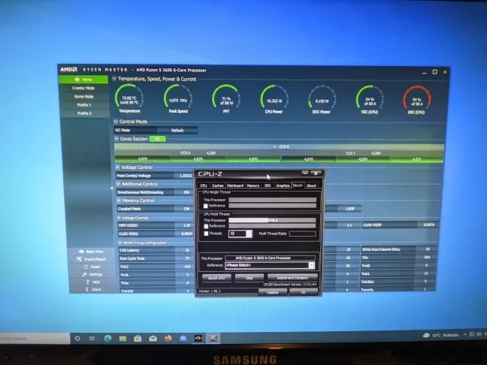The image size is (487, 365).
Task: Toggle Coupled Mode ON switch
Action: [x=186, y=209]
